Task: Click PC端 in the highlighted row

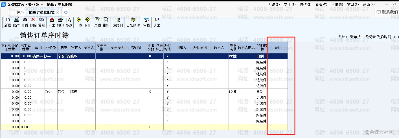Action: tap(233, 56)
